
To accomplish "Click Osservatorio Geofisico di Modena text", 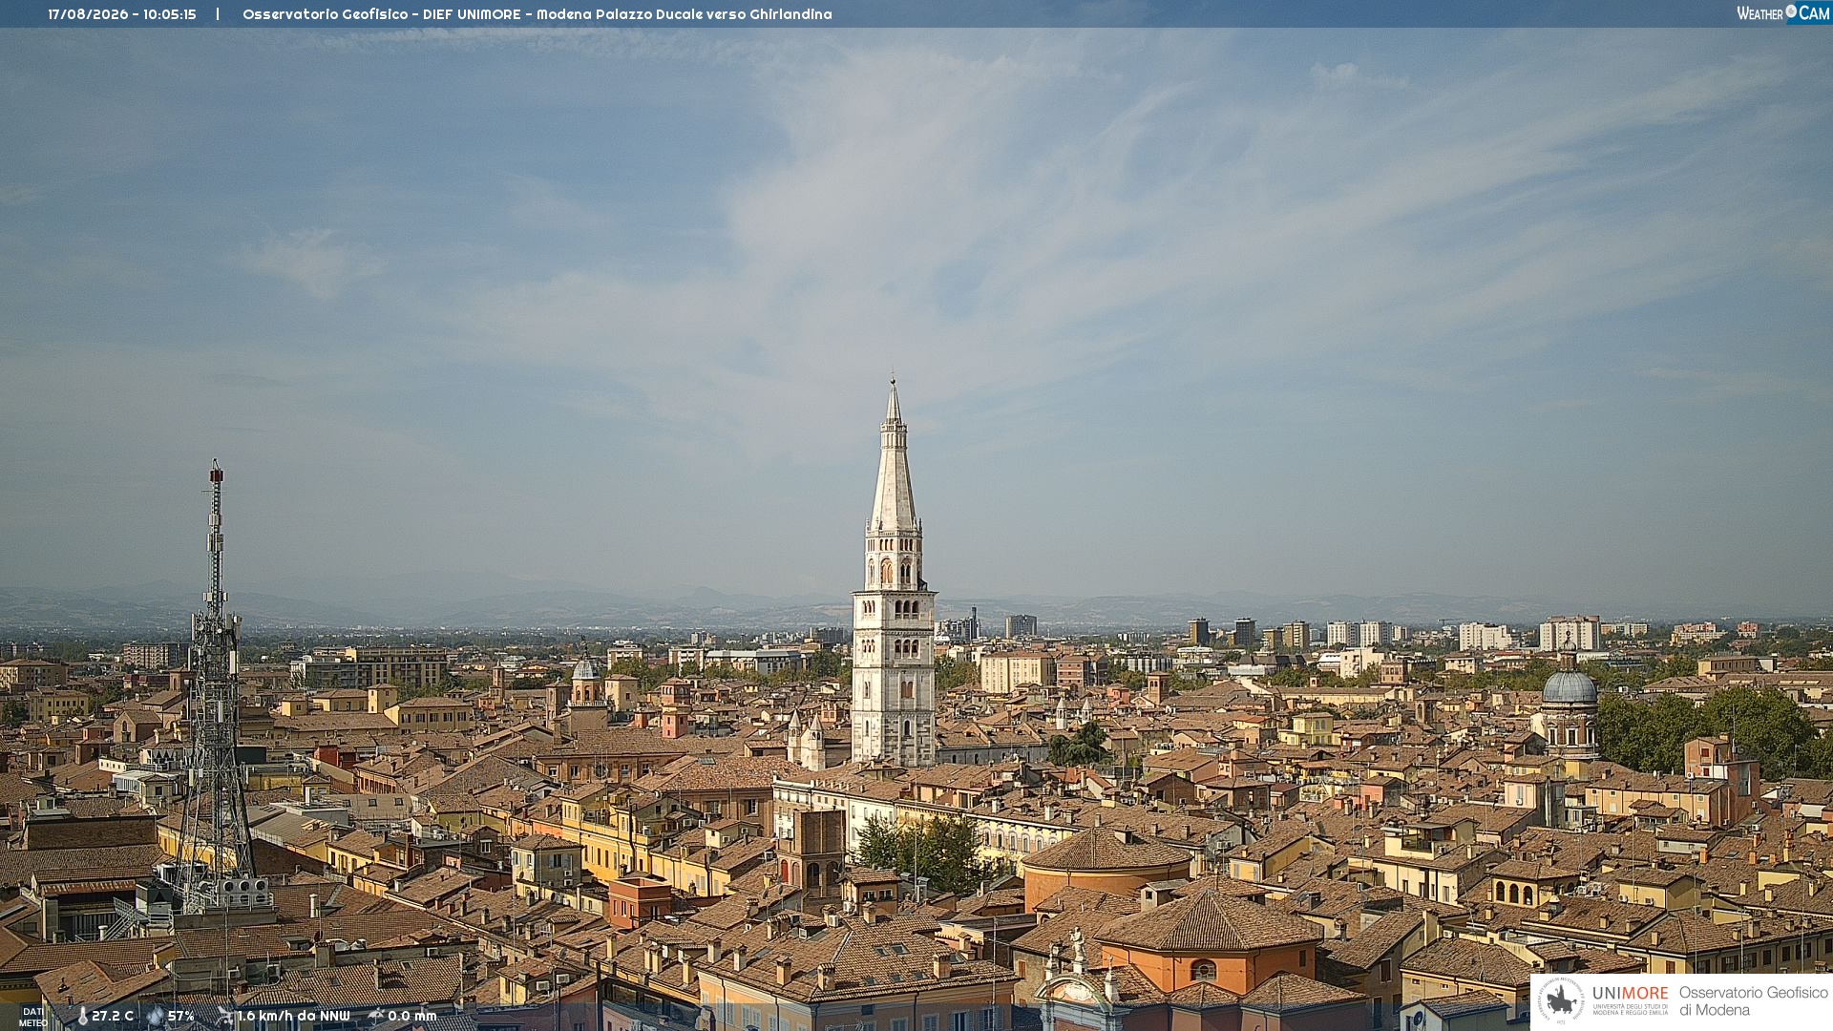I will click(1753, 1000).
